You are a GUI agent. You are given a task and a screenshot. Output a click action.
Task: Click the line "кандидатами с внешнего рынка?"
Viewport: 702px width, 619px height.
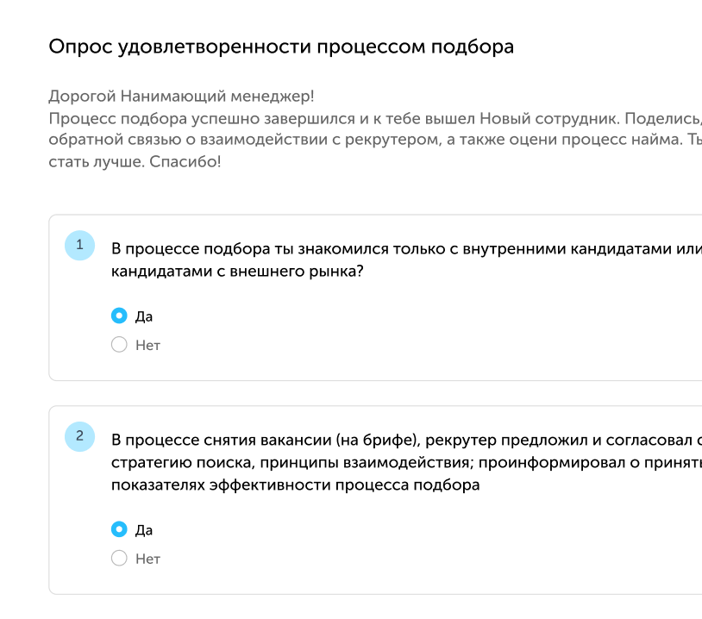pyautogui.click(x=237, y=272)
